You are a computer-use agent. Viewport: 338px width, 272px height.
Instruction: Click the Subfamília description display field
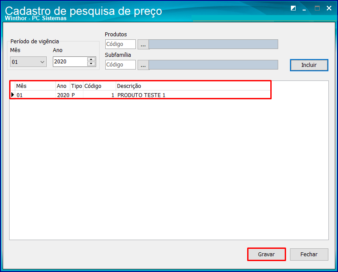point(214,65)
